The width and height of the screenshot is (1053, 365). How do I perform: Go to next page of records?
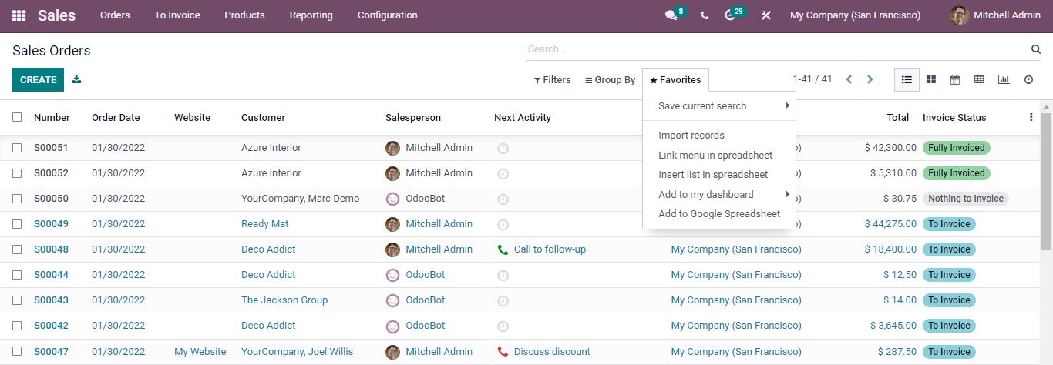(870, 79)
